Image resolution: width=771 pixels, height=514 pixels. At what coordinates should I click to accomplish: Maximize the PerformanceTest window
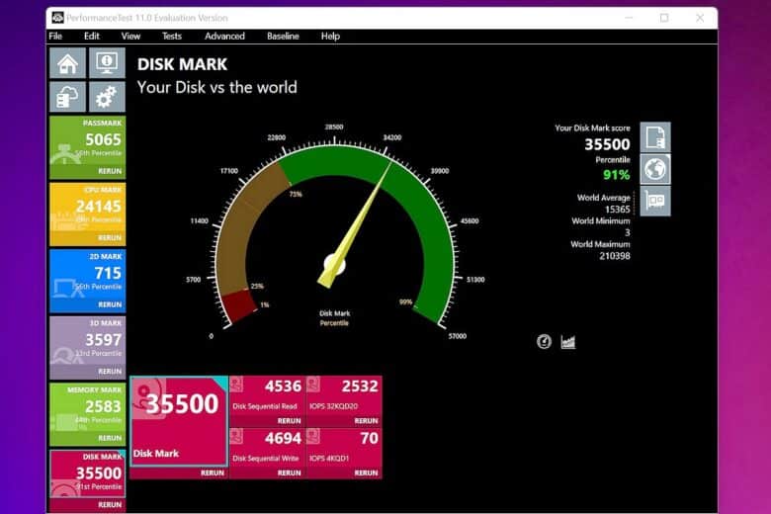pyautogui.click(x=664, y=18)
